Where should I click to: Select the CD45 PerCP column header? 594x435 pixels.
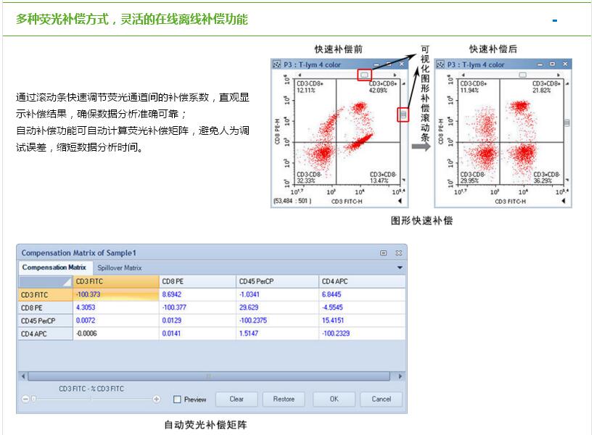[x=277, y=282]
